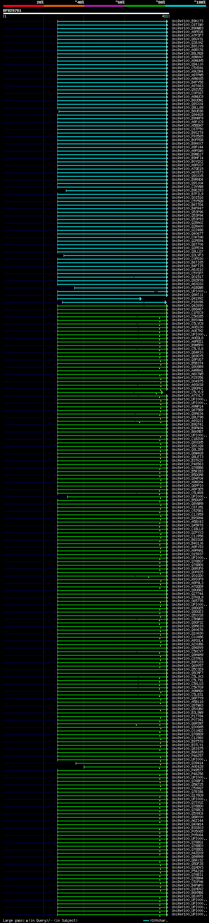Click label UniRef100_Q3LVF3
Image resolution: width=209 pixels, height=923 pixels.
tap(187, 255)
